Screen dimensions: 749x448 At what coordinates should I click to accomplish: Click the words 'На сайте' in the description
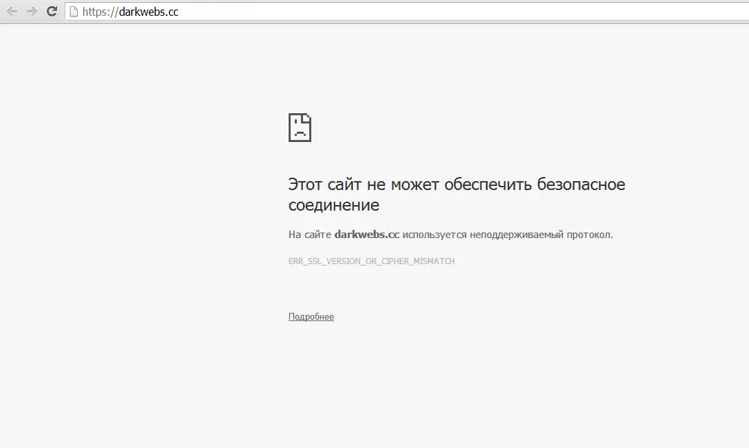[x=309, y=234]
